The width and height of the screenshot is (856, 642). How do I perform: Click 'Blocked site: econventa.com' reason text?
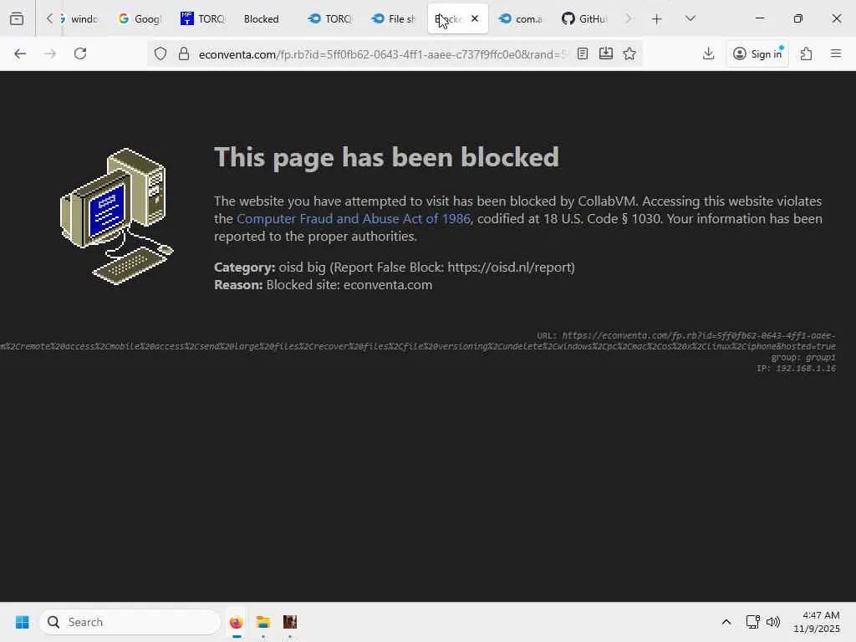click(x=349, y=285)
